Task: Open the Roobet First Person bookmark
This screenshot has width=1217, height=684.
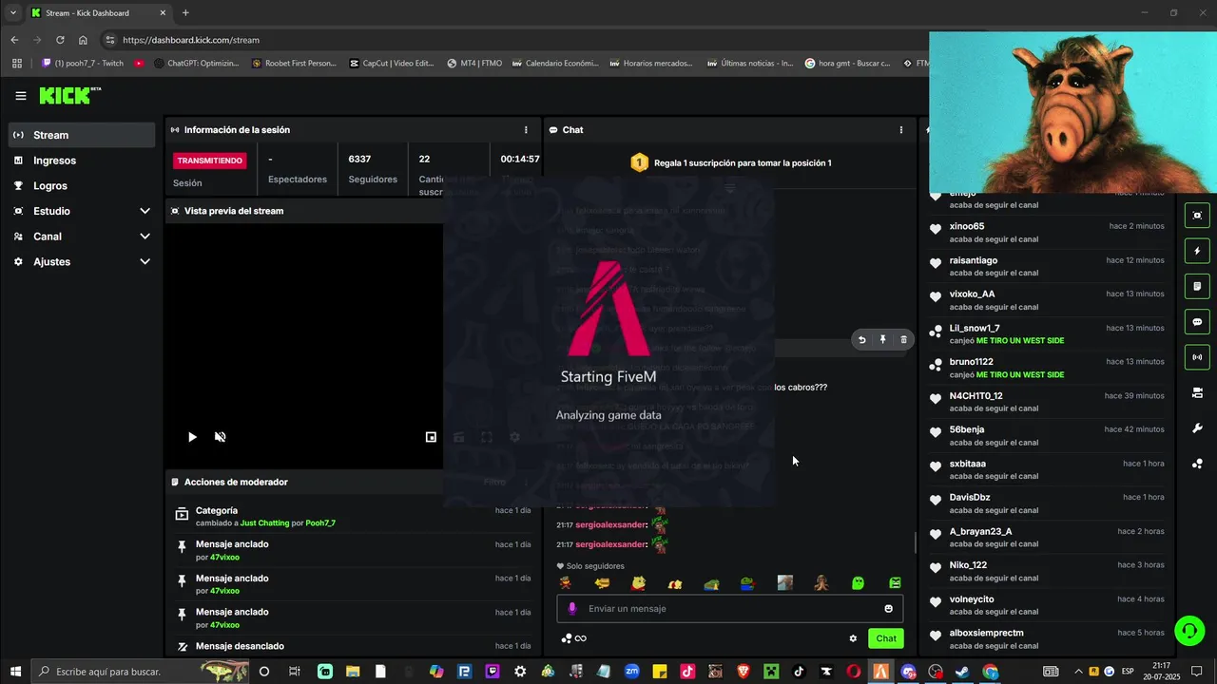Action: [x=294, y=64]
